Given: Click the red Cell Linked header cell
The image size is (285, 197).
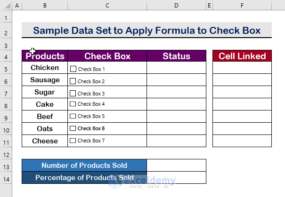Looking at the screenshot, I should [x=242, y=56].
